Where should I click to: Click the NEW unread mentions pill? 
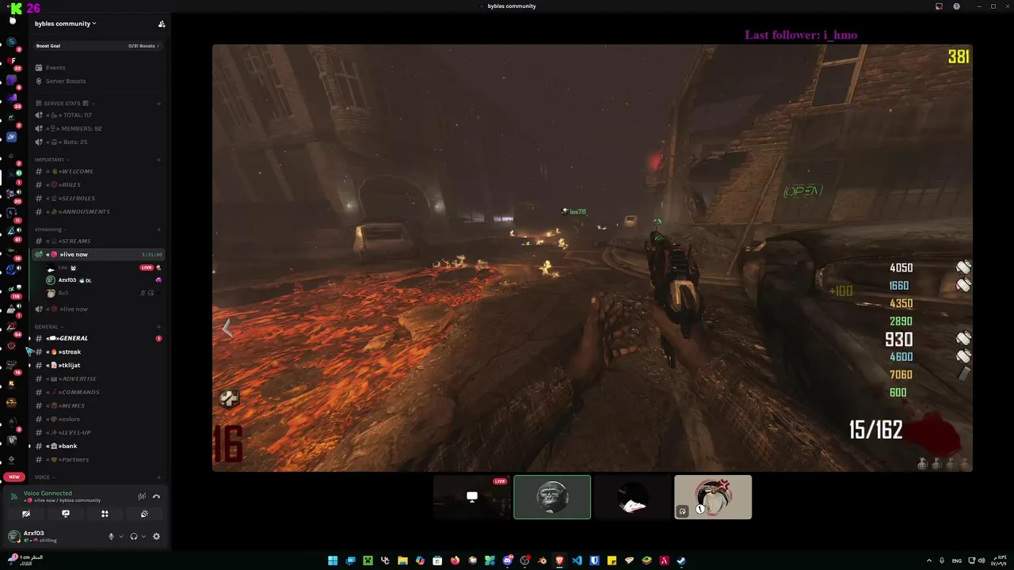click(13, 477)
